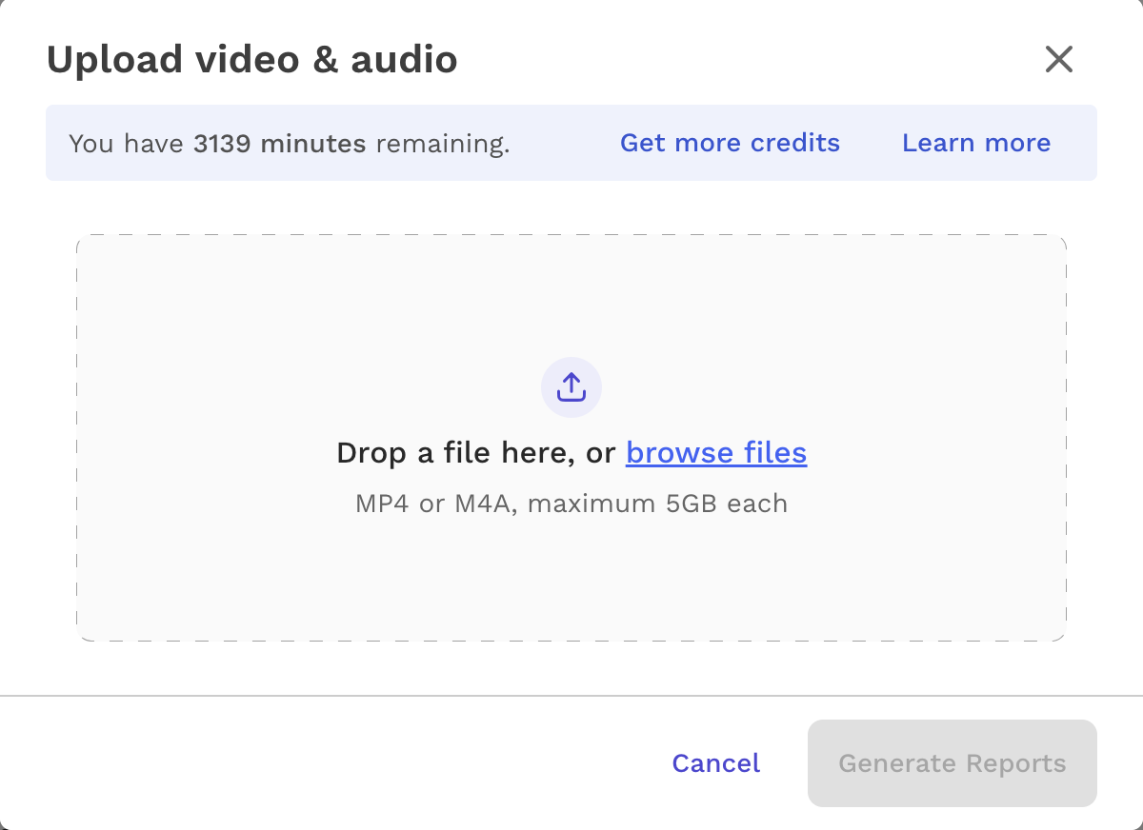Click the Generate Reports button

(x=952, y=763)
